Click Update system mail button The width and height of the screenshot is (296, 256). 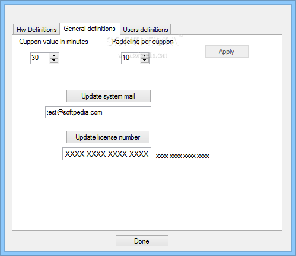109,96
